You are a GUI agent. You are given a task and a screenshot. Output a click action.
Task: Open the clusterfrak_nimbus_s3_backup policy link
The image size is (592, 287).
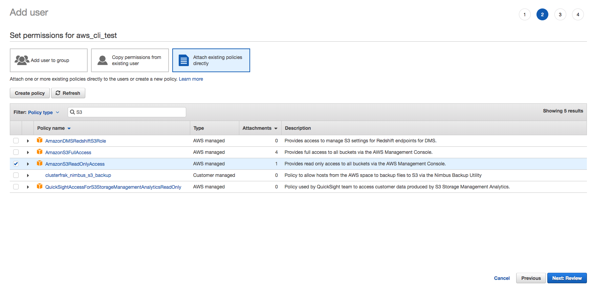pos(78,175)
